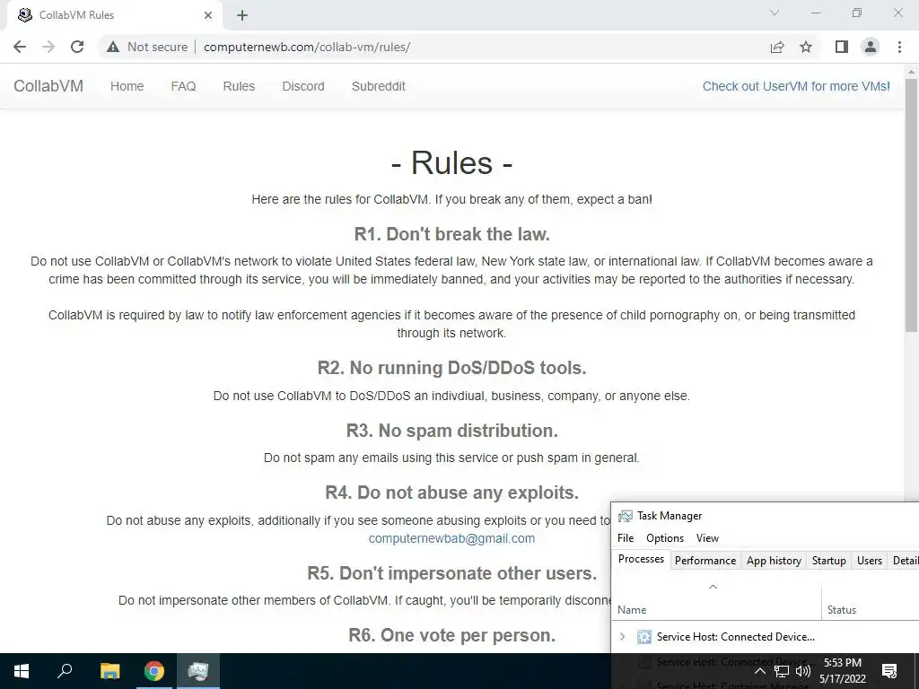
Task: Click the R2. No running DoS/DDoS tools heading
Action: pyautogui.click(x=452, y=368)
